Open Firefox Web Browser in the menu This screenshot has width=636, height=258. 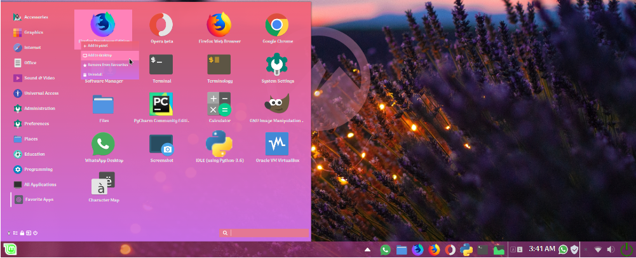pyautogui.click(x=219, y=29)
